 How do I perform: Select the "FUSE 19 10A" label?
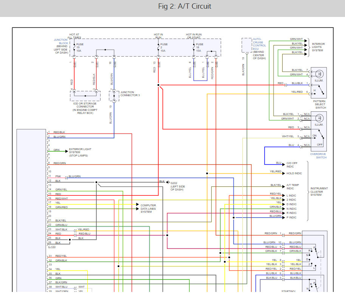pyautogui.click(x=80, y=48)
